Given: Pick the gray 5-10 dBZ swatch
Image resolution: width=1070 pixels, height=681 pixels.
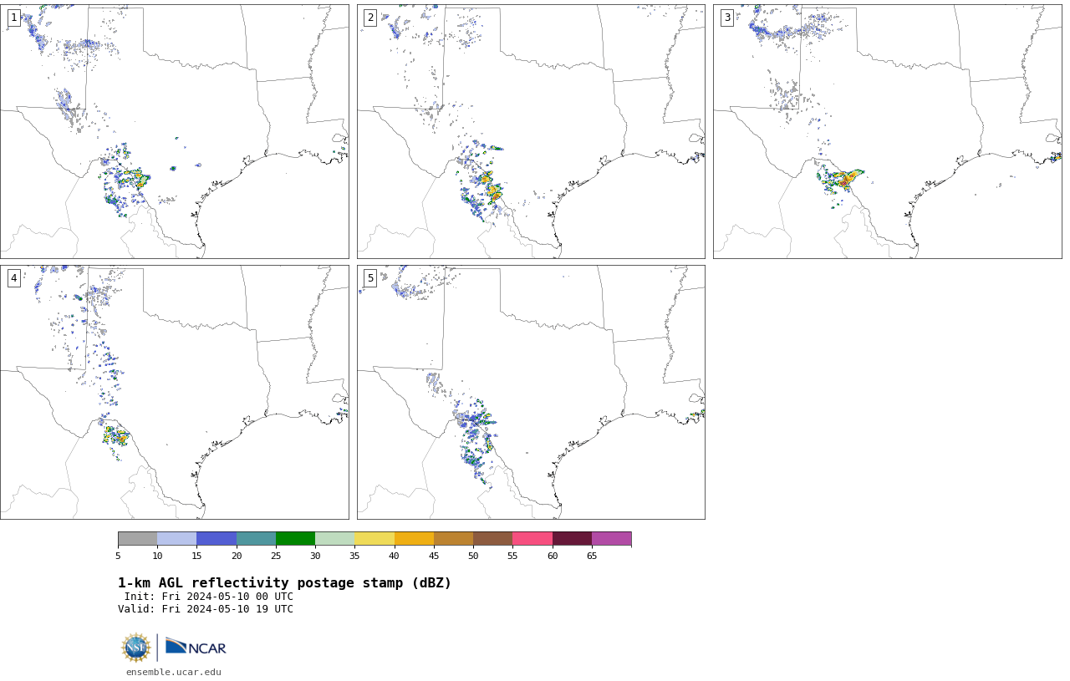Looking at the screenshot, I should coord(137,538).
